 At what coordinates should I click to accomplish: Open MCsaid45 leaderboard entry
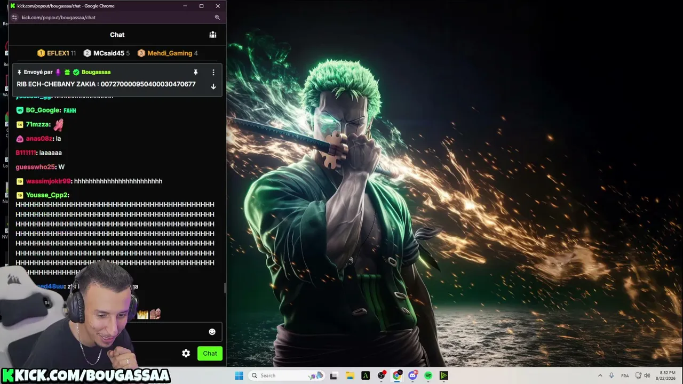(107, 53)
